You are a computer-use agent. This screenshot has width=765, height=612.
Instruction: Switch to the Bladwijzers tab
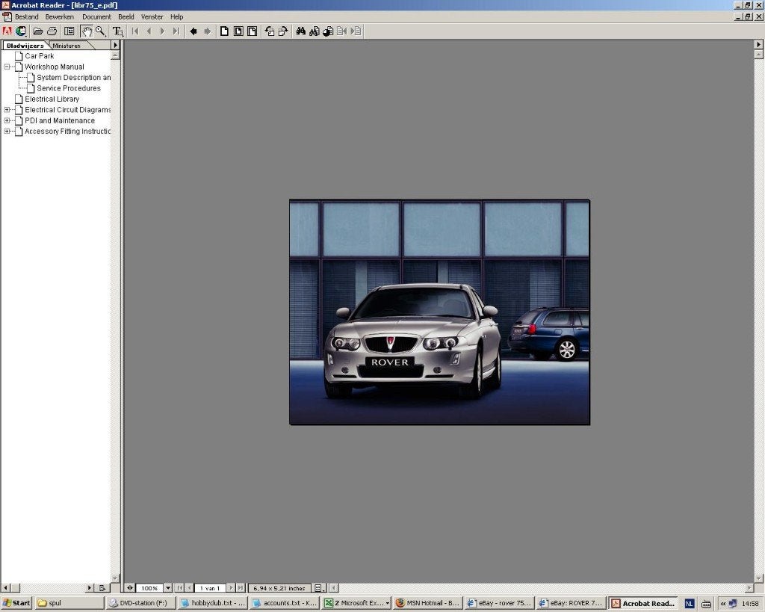tap(25, 46)
